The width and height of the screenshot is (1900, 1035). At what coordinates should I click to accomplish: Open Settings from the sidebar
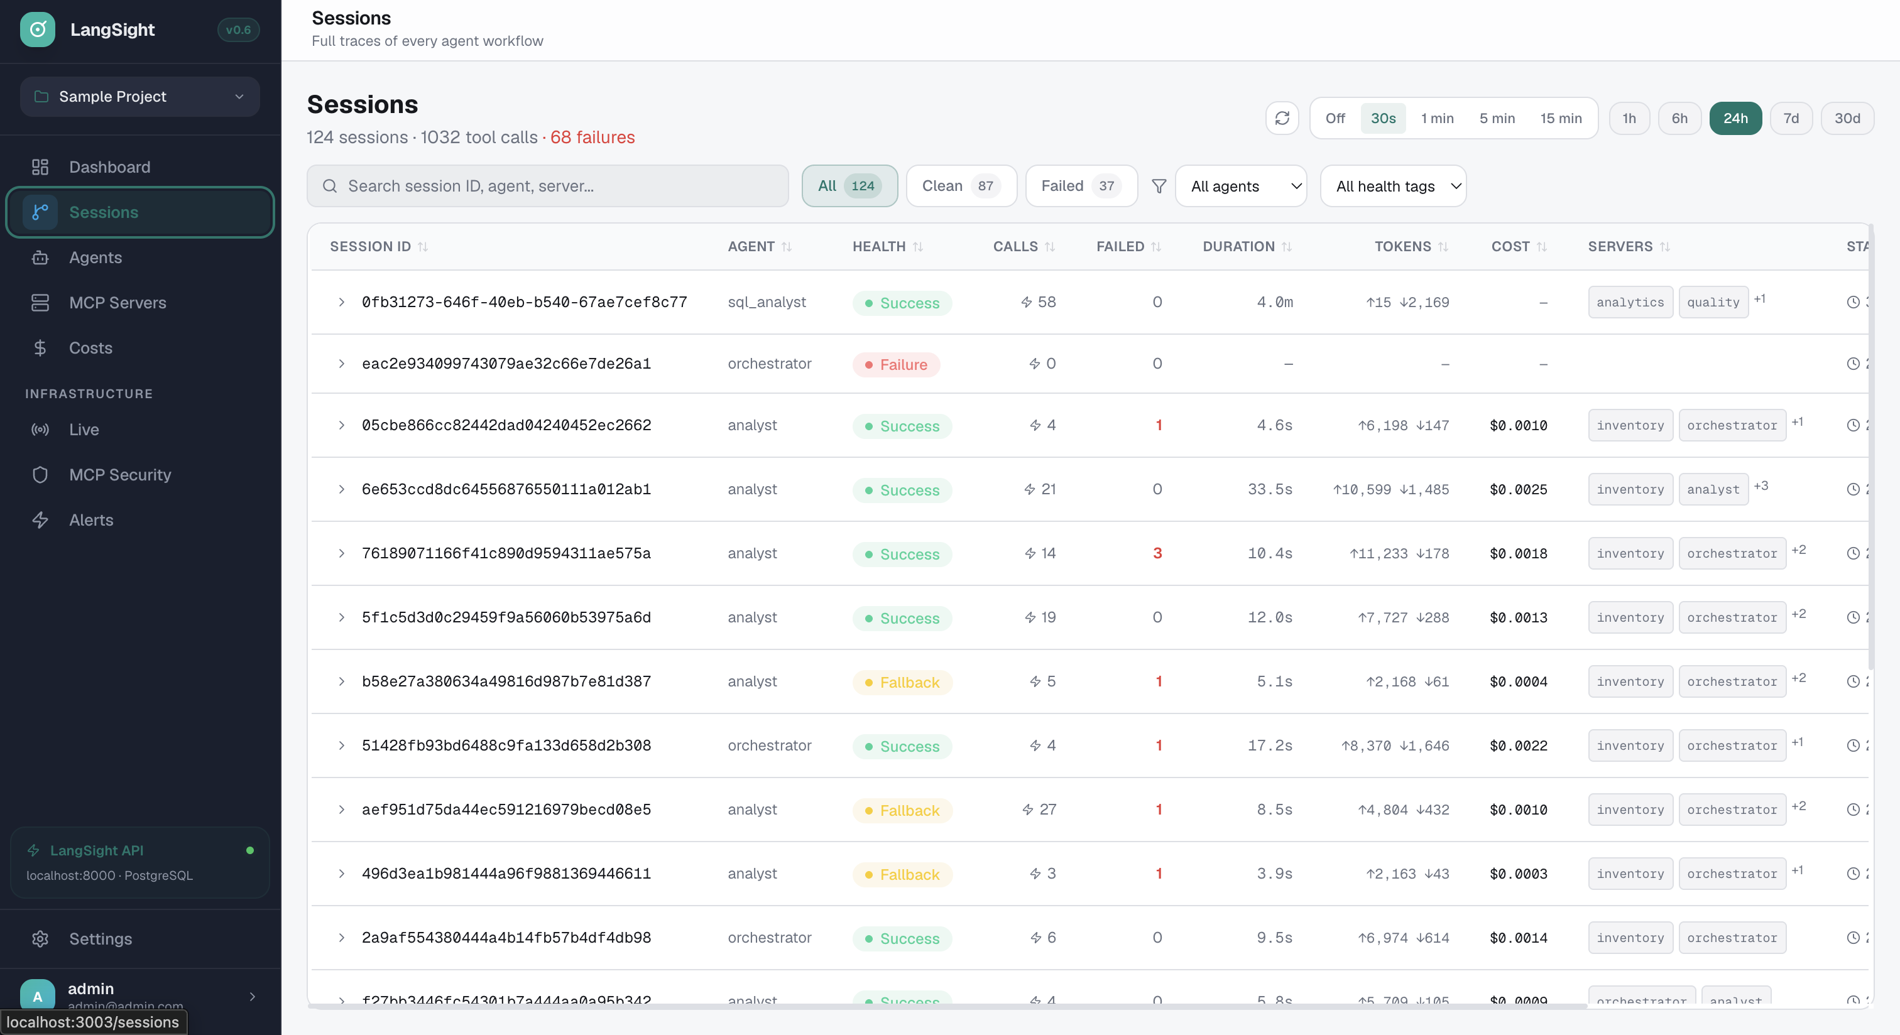(x=101, y=938)
